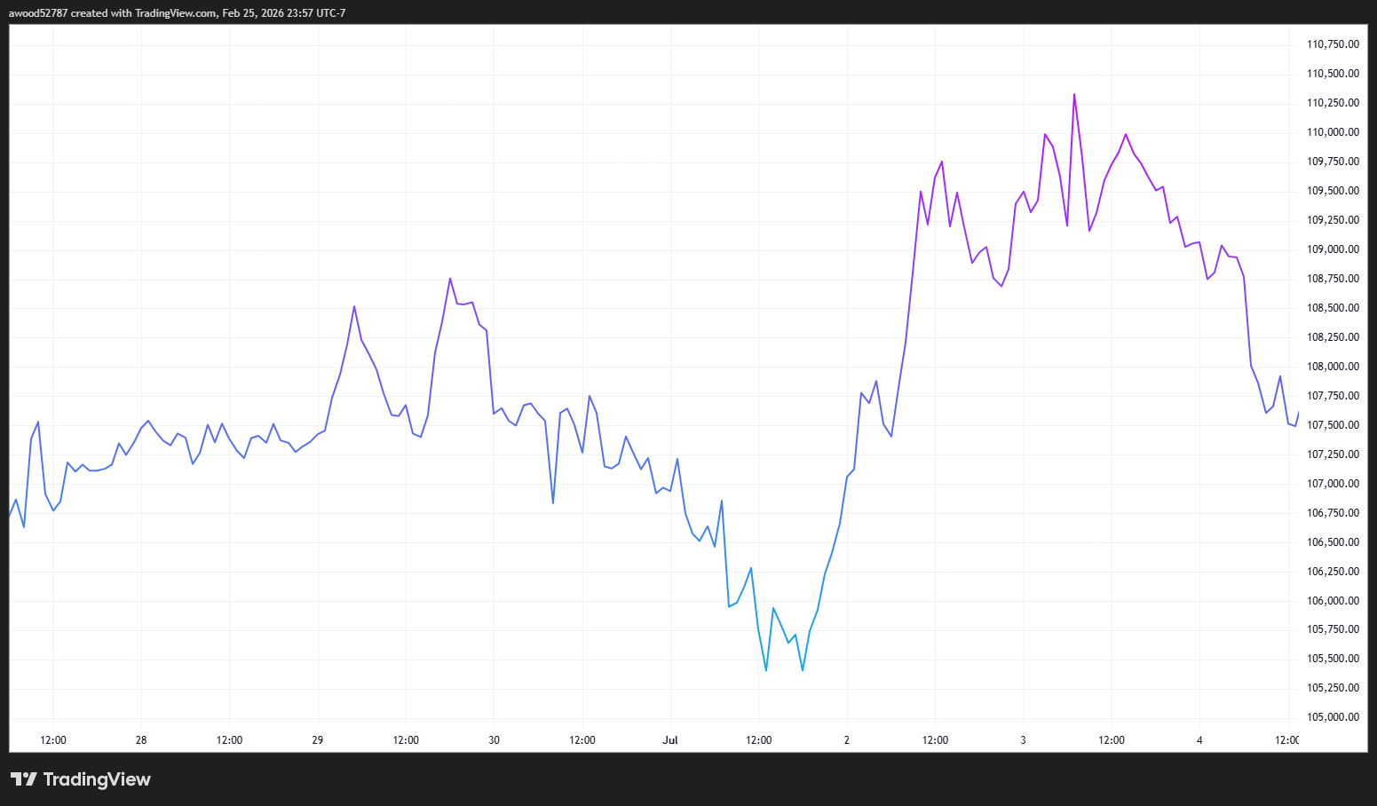This screenshot has width=1377, height=806.
Task: Click the 107,500.00 price axis label
Action: (x=1333, y=425)
